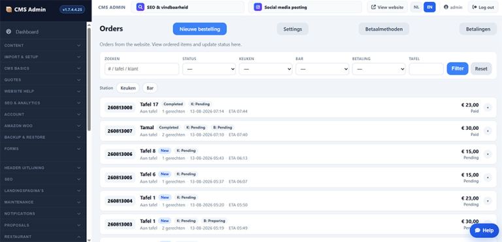Click the B: Pending badge on Tamal order

[x=223, y=128]
